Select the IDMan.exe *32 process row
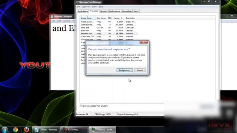The width and height of the screenshot is (237, 133). tap(109, 37)
